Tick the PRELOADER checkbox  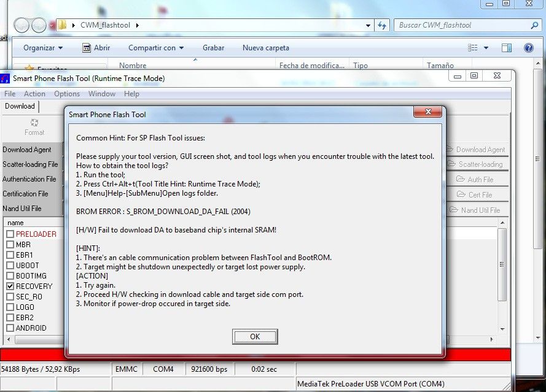10,234
